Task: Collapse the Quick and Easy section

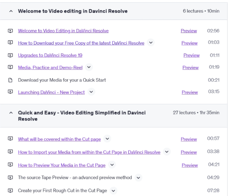Action: [x=11, y=113]
